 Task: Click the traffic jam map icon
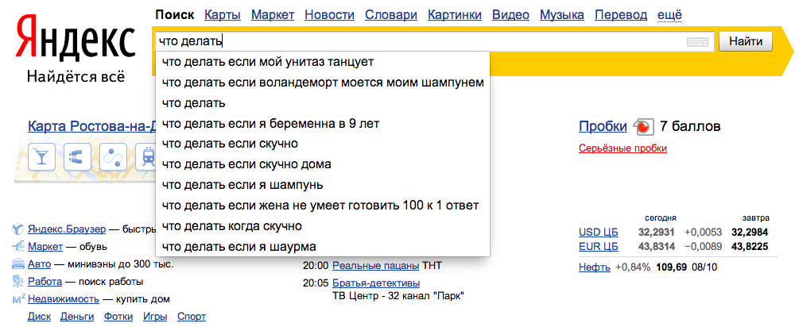pyautogui.click(x=77, y=156)
